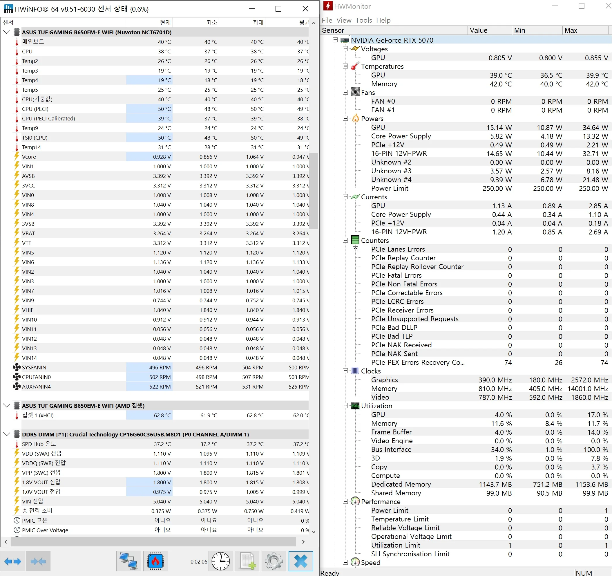Click Vcore lightning bolt icon
Viewport: 612px width, 576px height.
pyautogui.click(x=17, y=156)
